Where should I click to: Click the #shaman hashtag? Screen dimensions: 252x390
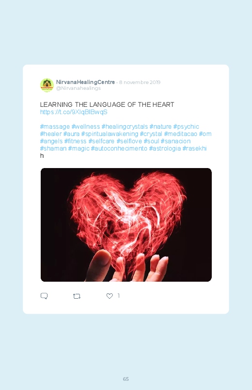(53, 148)
